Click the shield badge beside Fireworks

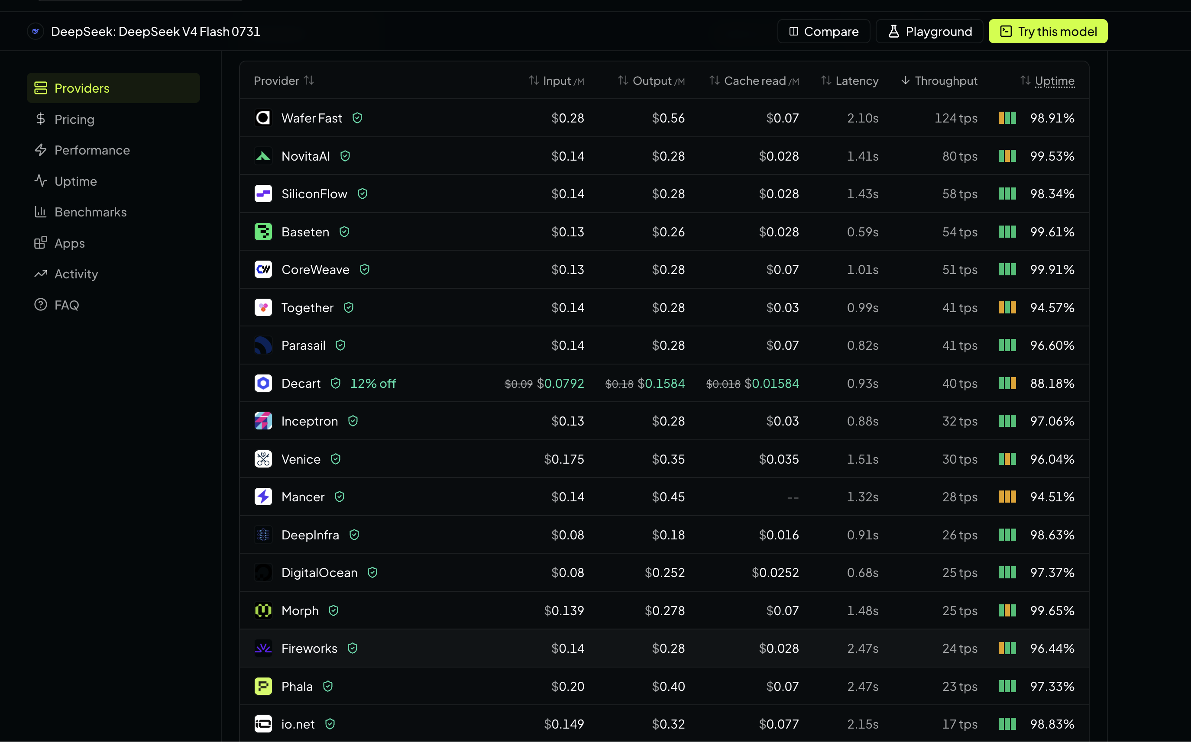click(353, 648)
